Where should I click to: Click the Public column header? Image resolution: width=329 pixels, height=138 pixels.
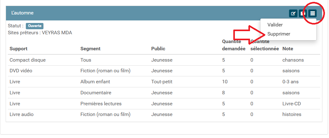158,49
